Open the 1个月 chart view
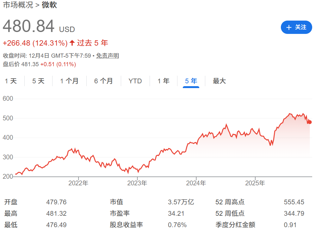This screenshot has width=334, height=230. 69,81
